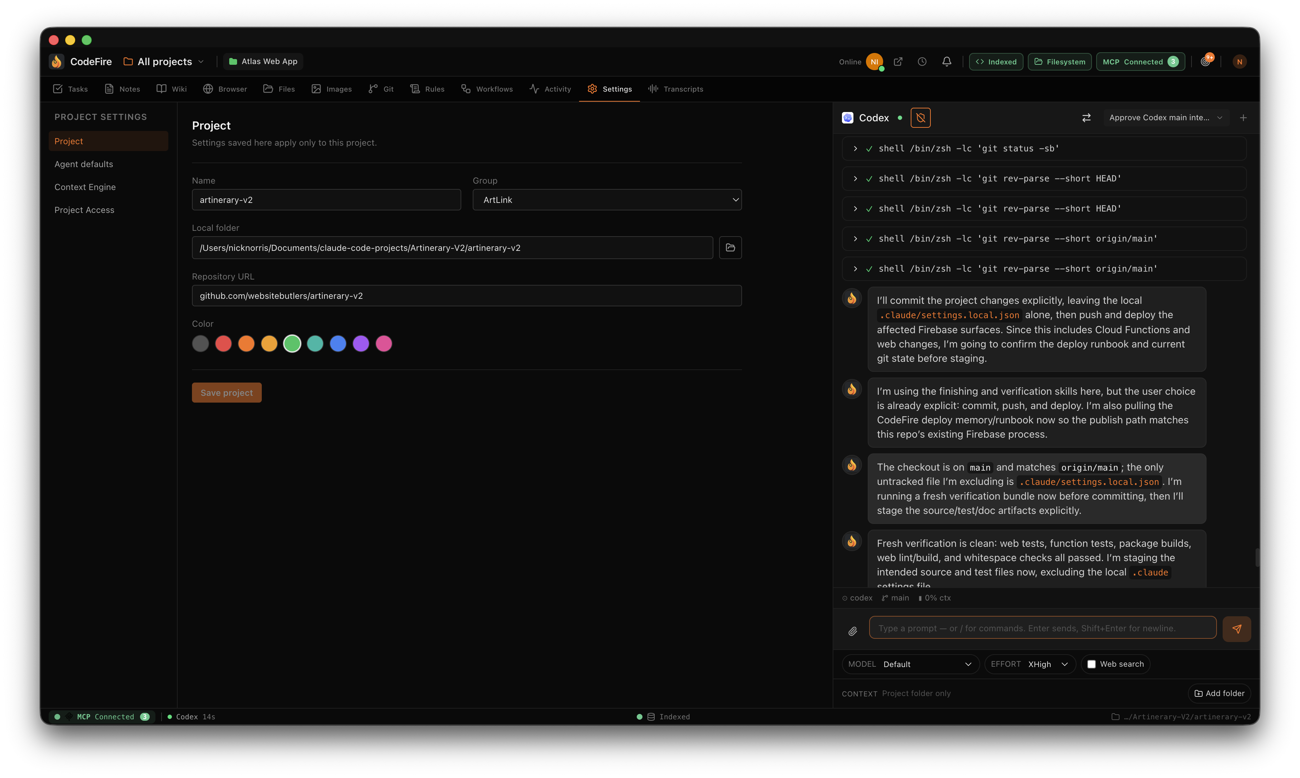The height and width of the screenshot is (778, 1300).
Task: Expand the first 'rev-parse --short origin/main' entry
Action: coord(1044,239)
